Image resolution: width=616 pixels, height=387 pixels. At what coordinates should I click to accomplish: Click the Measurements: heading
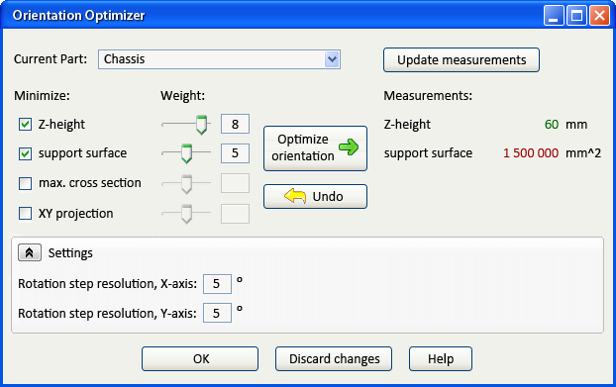[428, 96]
